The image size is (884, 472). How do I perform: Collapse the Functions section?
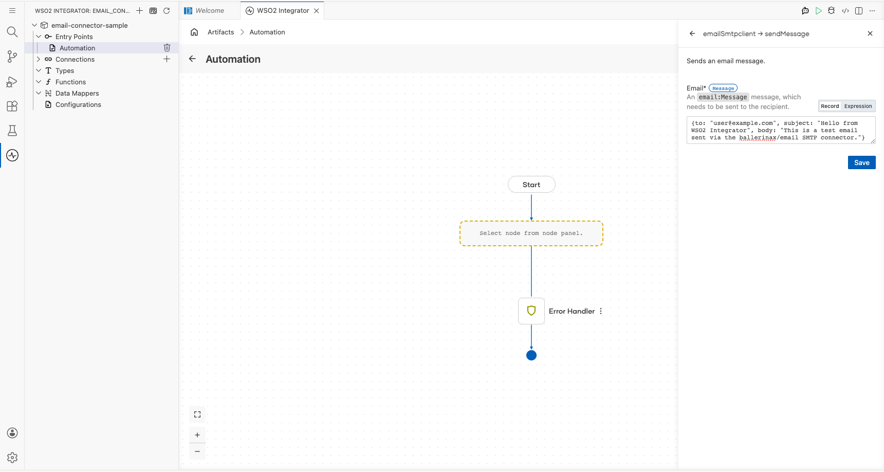(39, 82)
